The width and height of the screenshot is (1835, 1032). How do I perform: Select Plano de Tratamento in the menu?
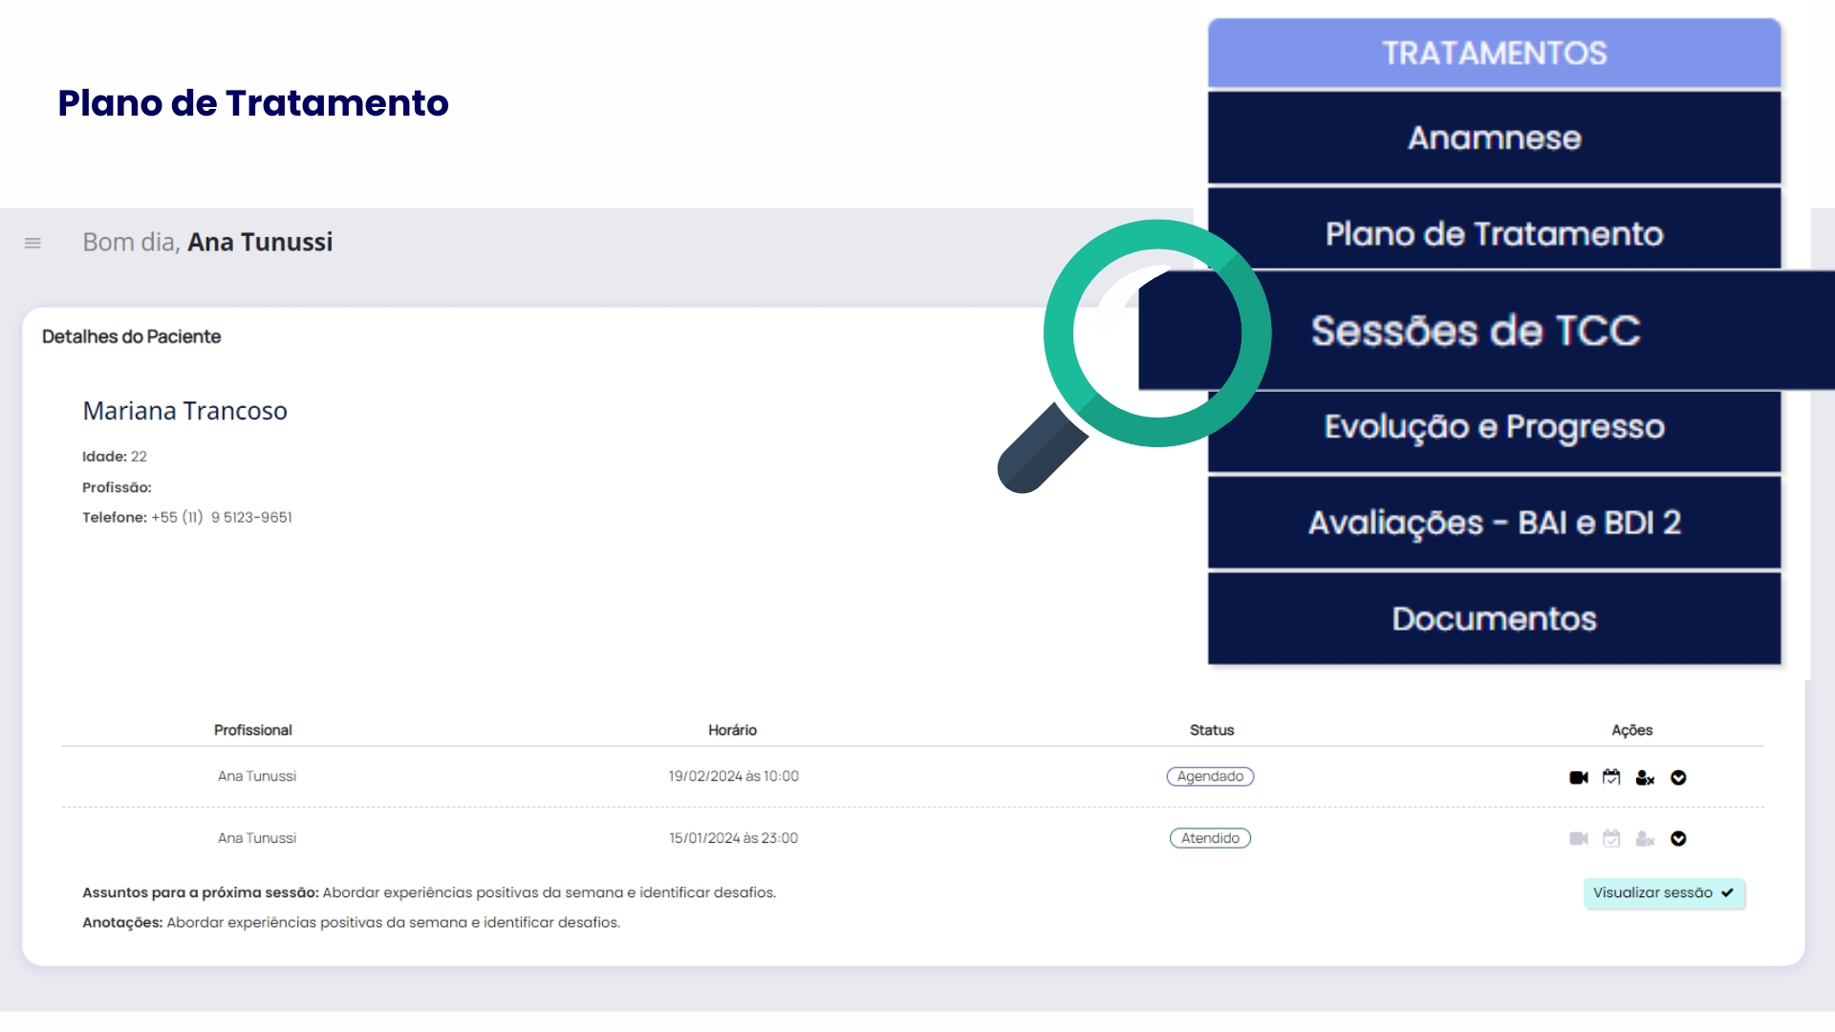tap(1494, 229)
